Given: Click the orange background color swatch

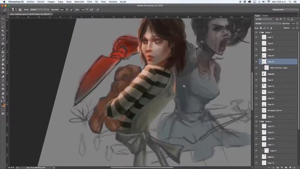Looking at the screenshot, I should pyautogui.click(x=4, y=106).
